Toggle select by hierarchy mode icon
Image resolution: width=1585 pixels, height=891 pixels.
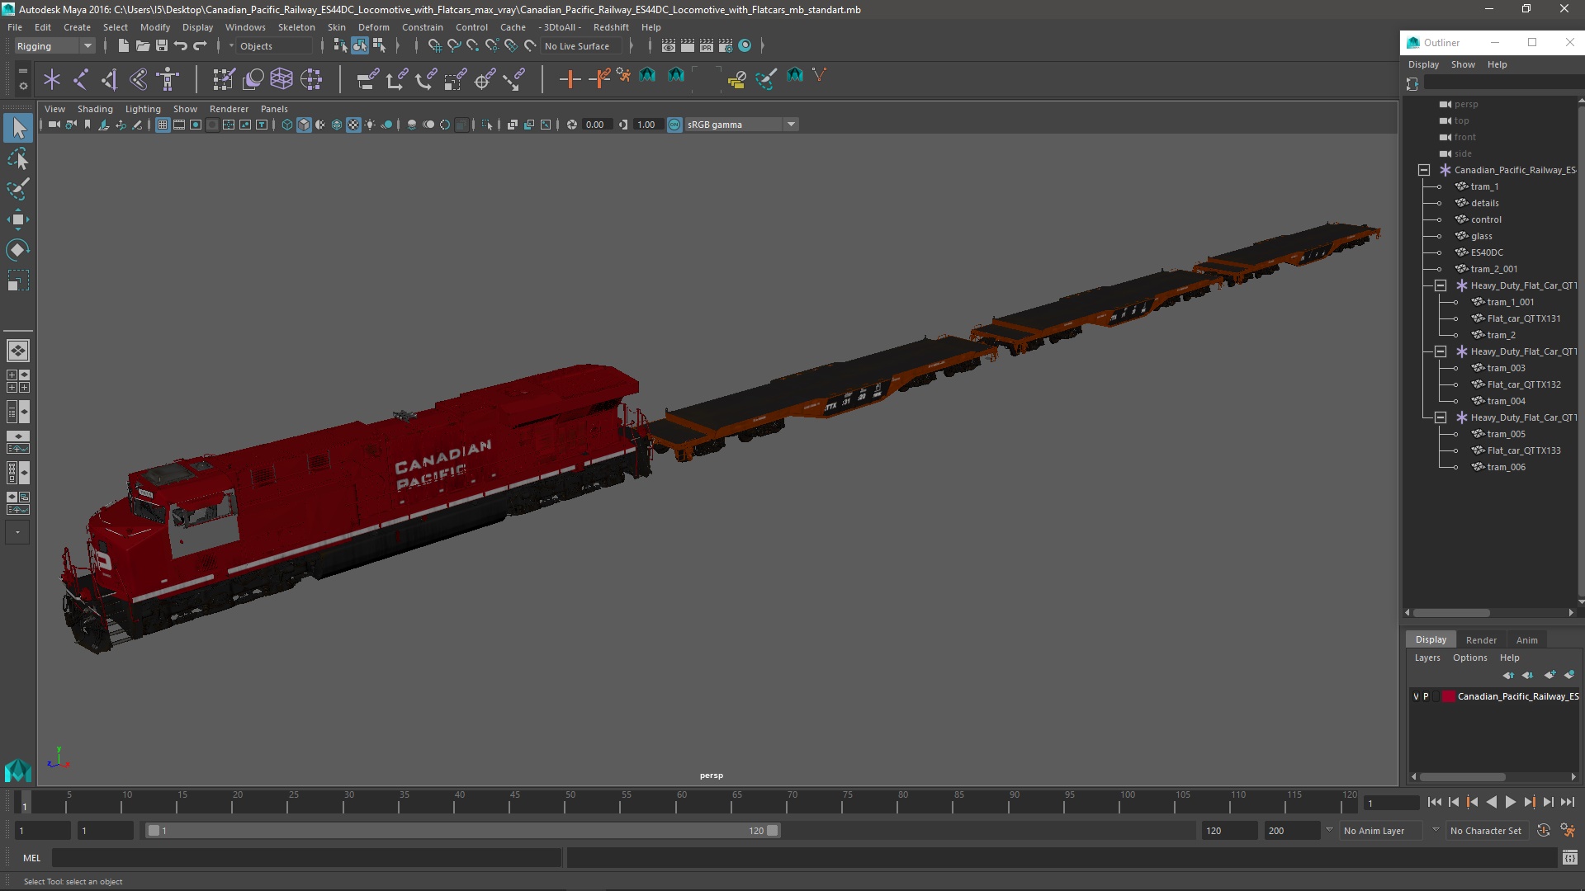tap(339, 46)
